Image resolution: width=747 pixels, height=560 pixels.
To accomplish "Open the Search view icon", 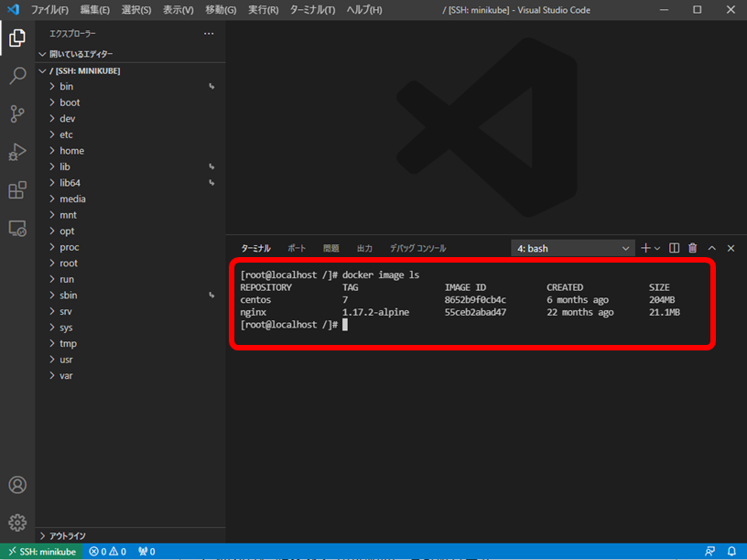I will (x=17, y=76).
